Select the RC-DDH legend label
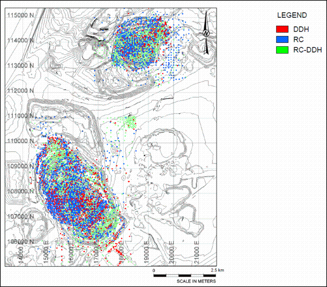Viewport: 327px width, 287px height. click(x=307, y=50)
